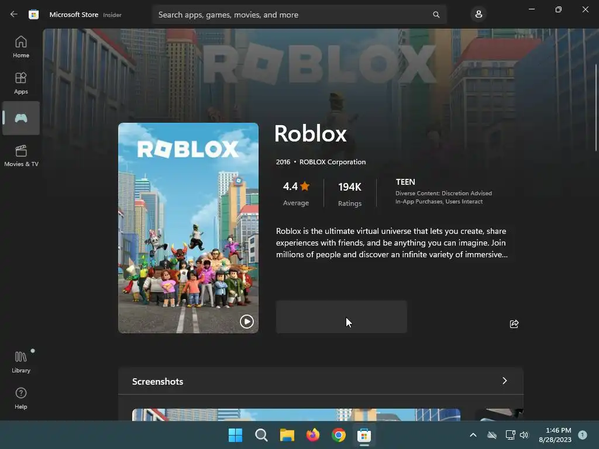Expand the Roblox description text
The height and width of the screenshot is (449, 599).
tap(391, 243)
